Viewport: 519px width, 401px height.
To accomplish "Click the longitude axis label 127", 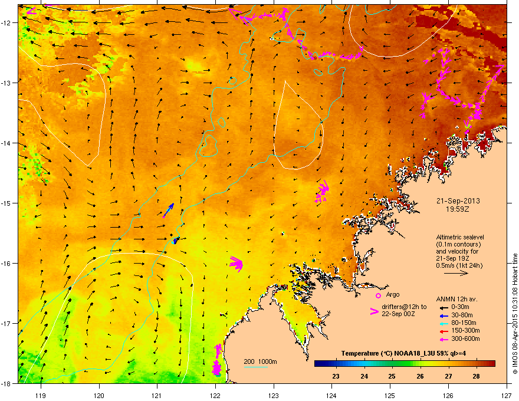I will coord(507,395).
